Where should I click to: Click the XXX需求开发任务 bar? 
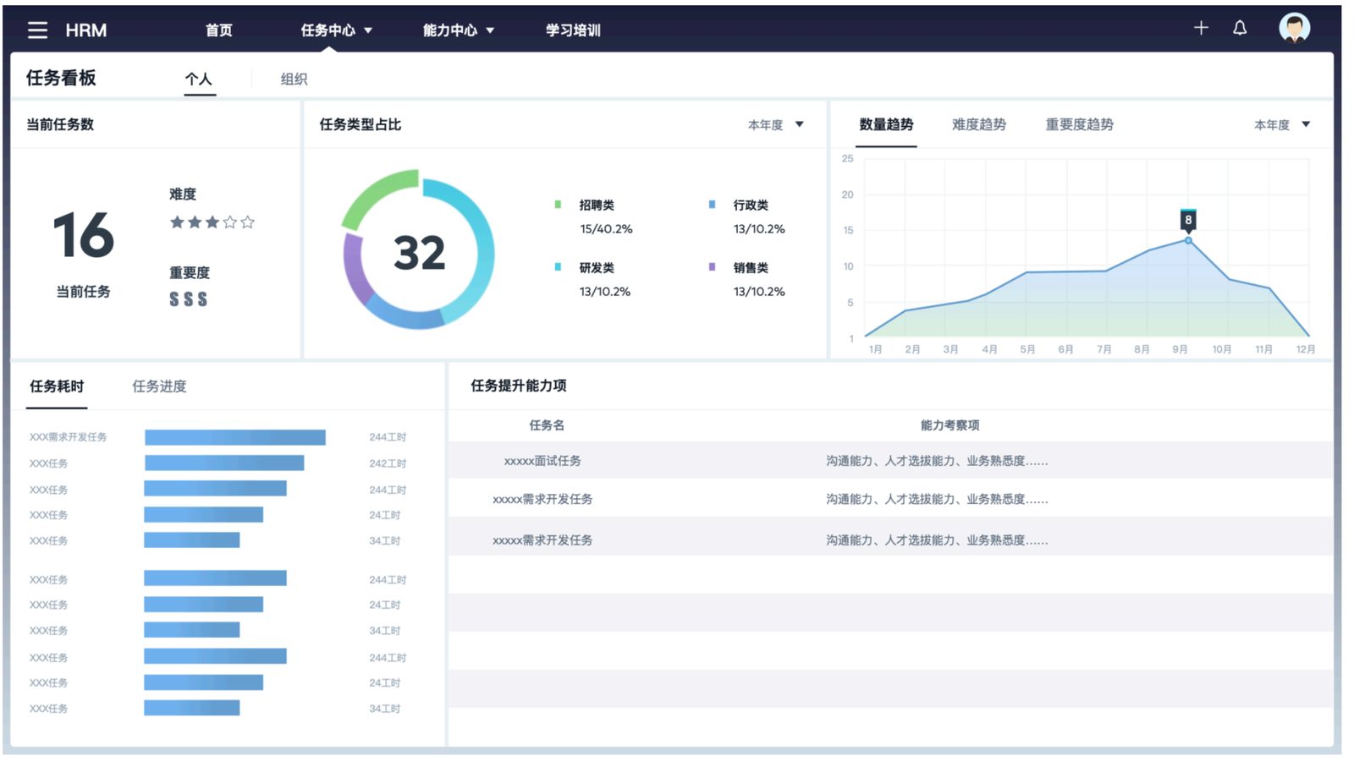235,437
